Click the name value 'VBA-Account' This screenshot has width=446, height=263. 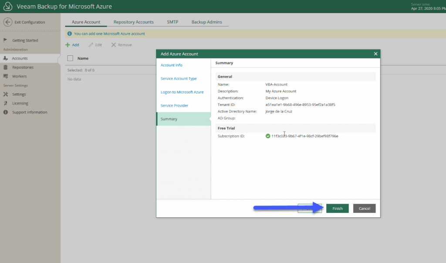pyautogui.click(x=276, y=84)
